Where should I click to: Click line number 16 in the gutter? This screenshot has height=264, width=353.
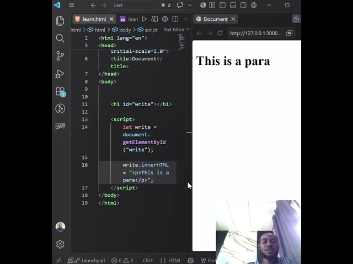pos(84,165)
